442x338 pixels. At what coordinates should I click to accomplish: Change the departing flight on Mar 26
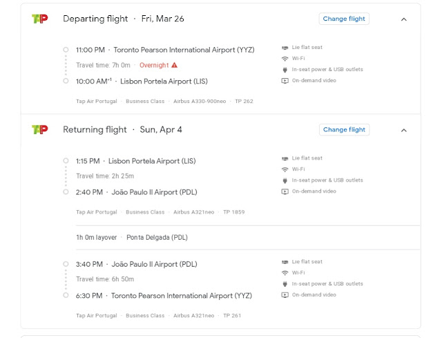[x=344, y=19]
